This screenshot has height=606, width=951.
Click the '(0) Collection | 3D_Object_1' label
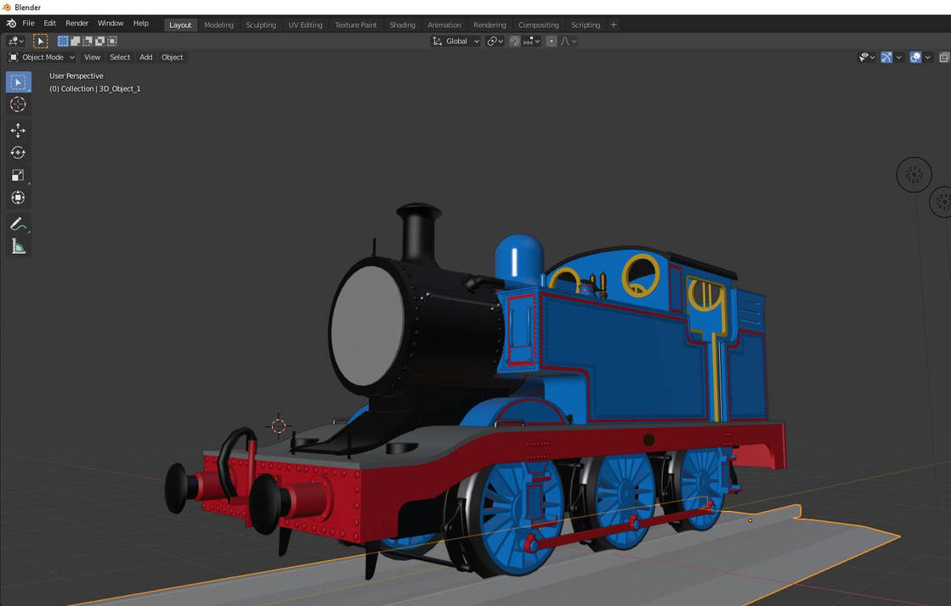pyautogui.click(x=94, y=88)
